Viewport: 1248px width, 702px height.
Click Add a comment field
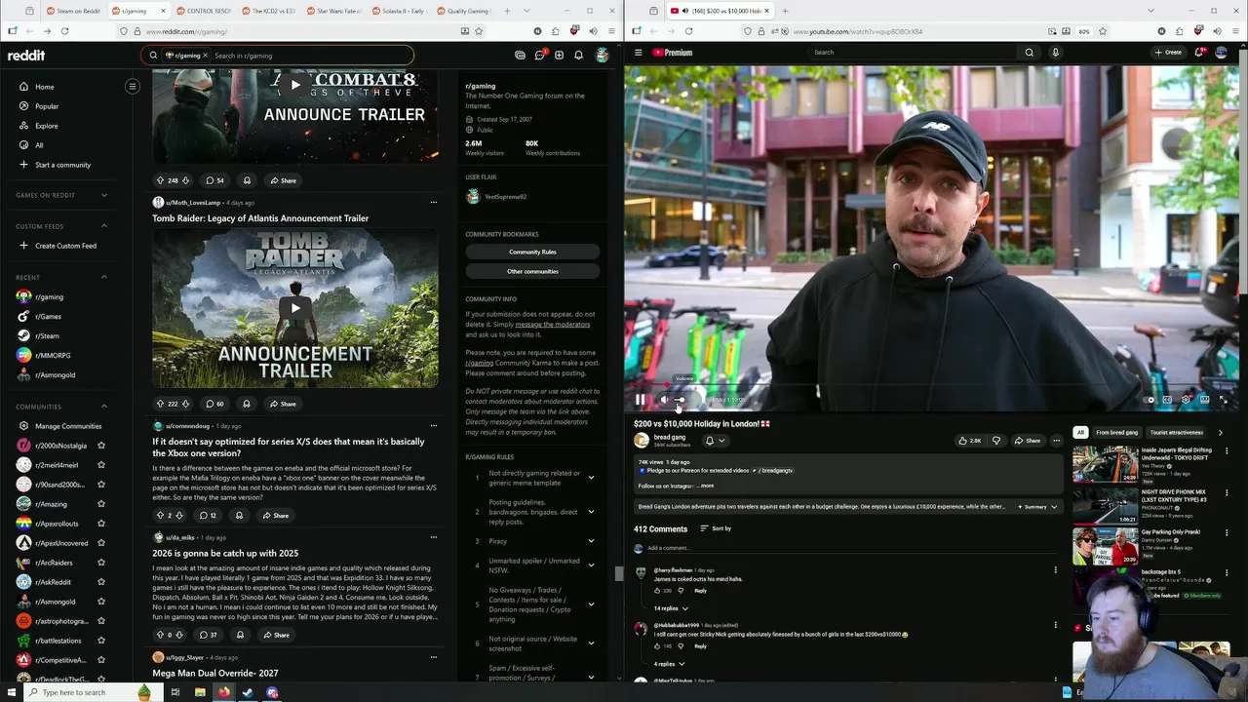click(848, 548)
